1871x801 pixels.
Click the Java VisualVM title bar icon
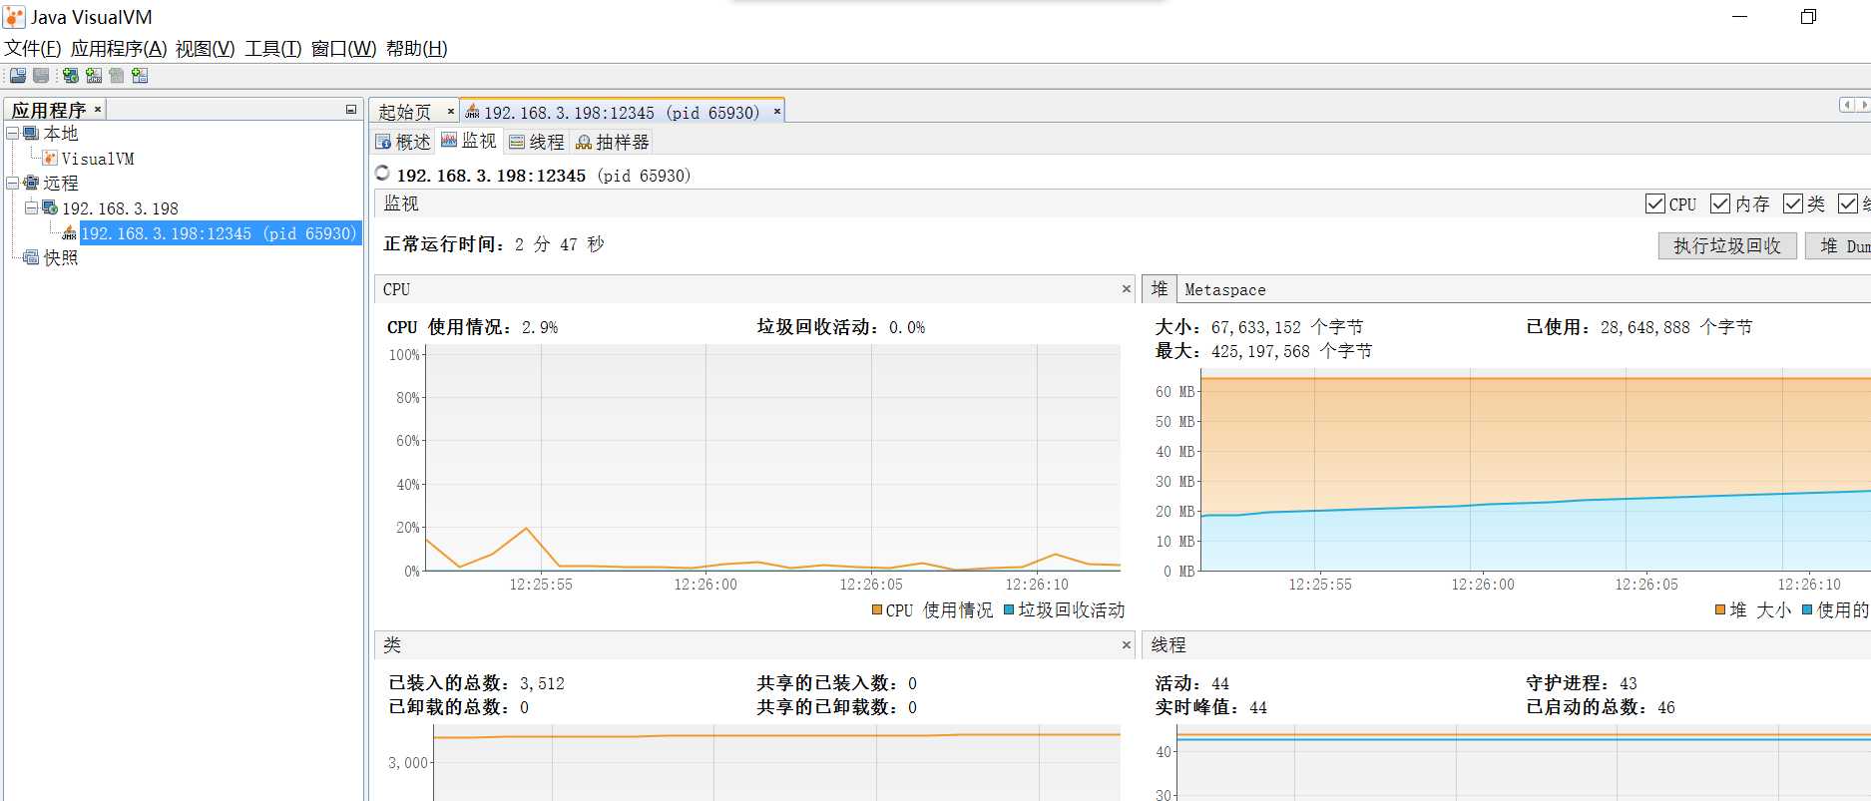(x=14, y=17)
